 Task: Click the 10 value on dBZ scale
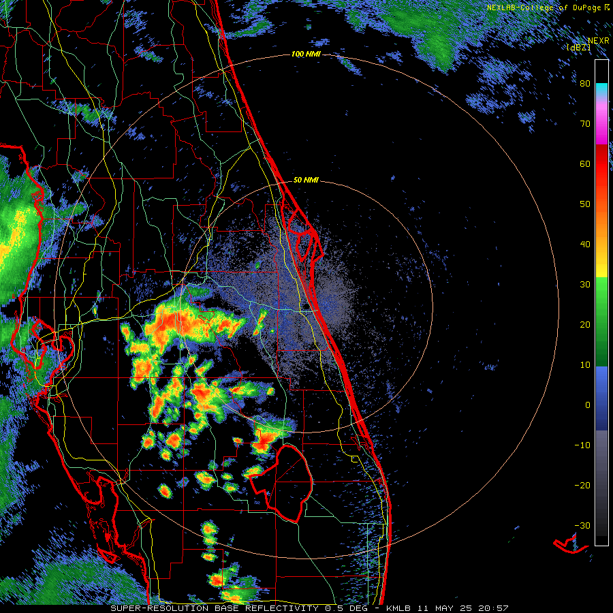pos(585,365)
